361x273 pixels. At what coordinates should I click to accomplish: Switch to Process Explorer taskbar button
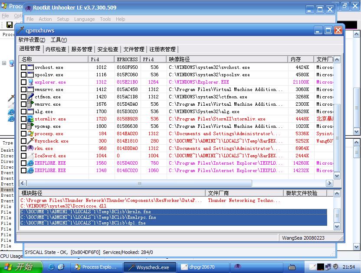96,267
